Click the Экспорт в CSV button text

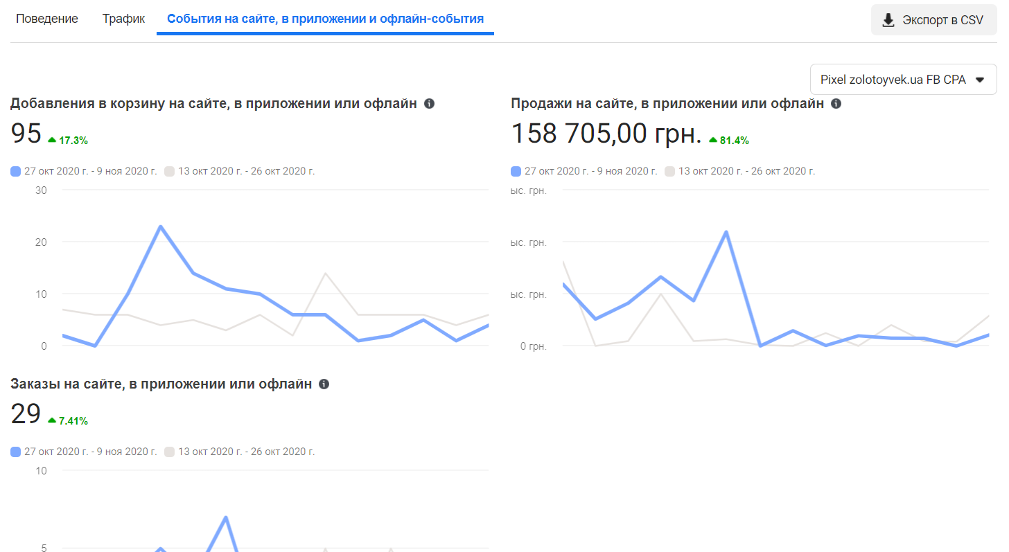pyautogui.click(x=942, y=20)
